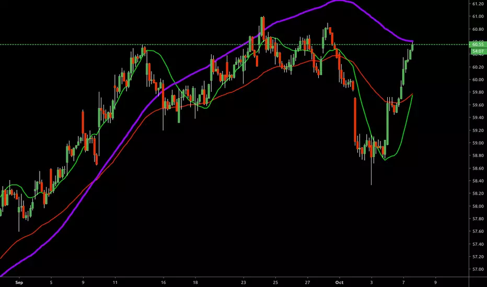Click the 60.80 price axis label
487x287 pixels.
pyautogui.click(x=478, y=29)
